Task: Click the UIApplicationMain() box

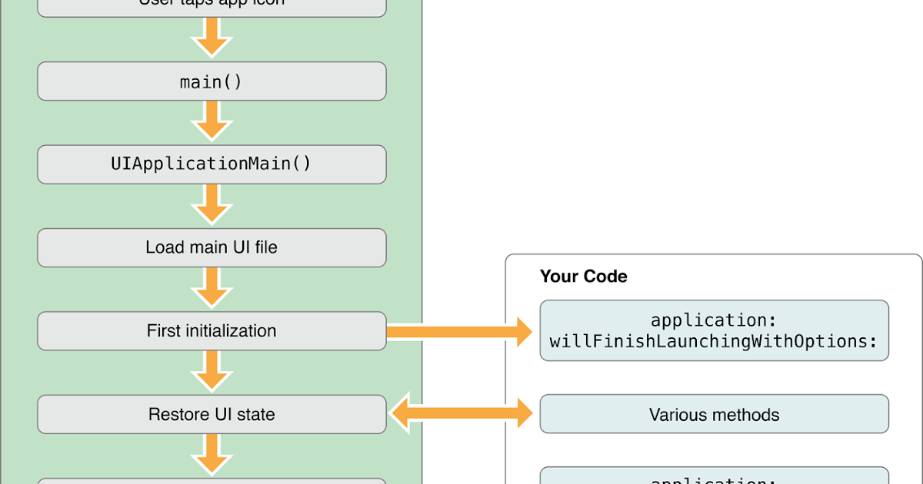Action: [x=212, y=164]
